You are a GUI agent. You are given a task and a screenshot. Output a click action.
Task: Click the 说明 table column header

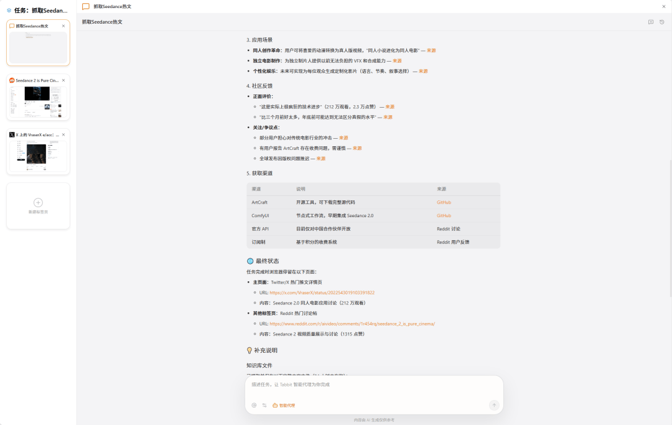point(301,189)
